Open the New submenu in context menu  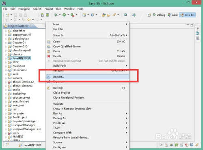click(x=88, y=24)
